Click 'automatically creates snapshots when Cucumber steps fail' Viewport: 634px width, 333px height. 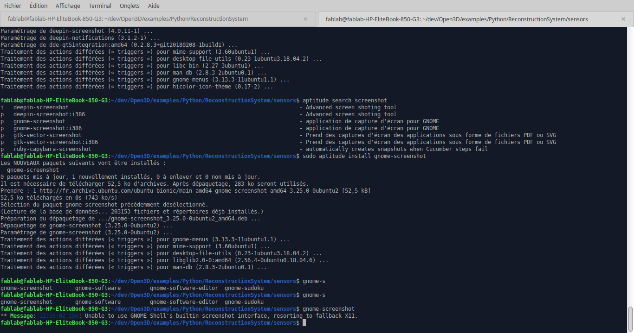(397, 149)
